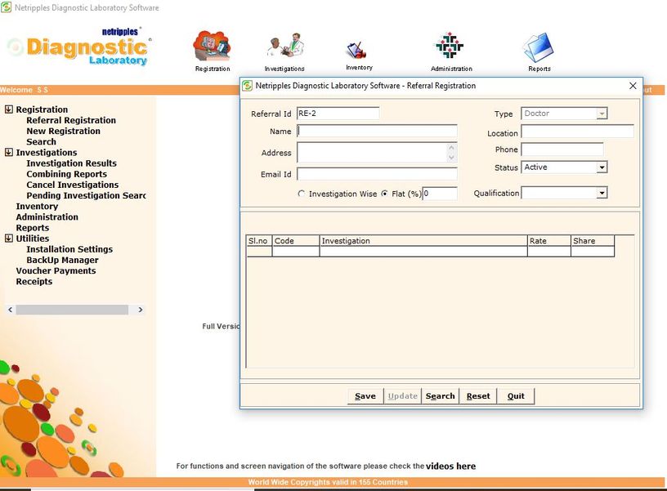Click the Save button
The image size is (667, 491).
pos(365,396)
